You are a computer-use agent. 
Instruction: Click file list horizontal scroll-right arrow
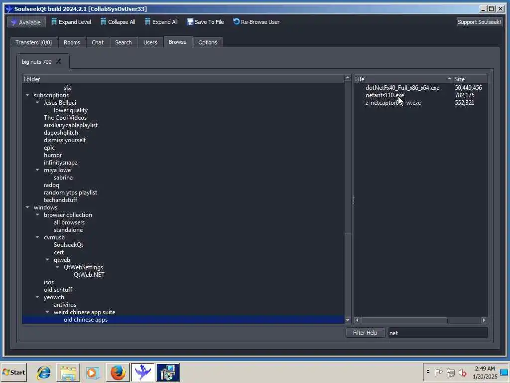pyautogui.click(x=484, y=321)
